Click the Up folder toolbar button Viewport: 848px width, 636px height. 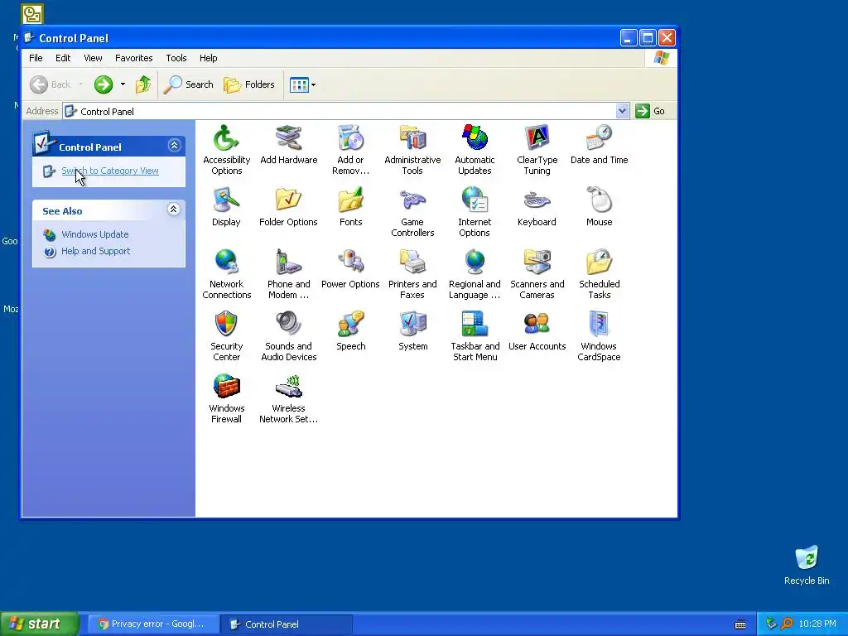coord(143,84)
